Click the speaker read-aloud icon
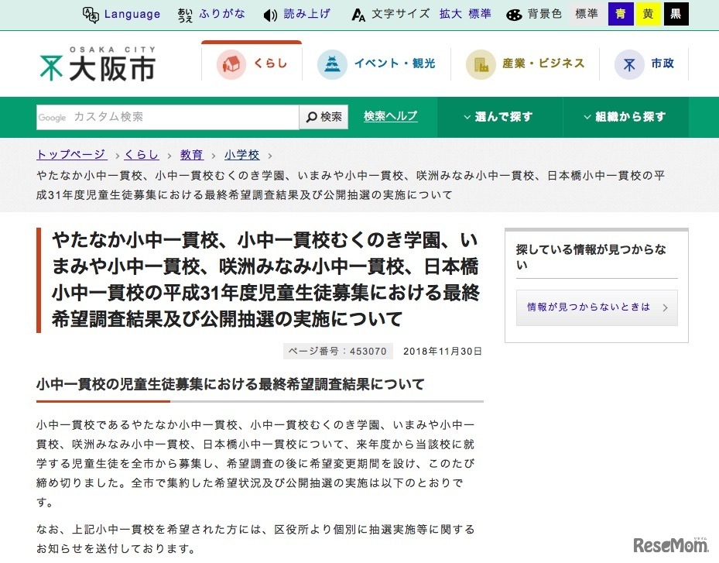Screen dimensions: 719x563 tap(270, 15)
